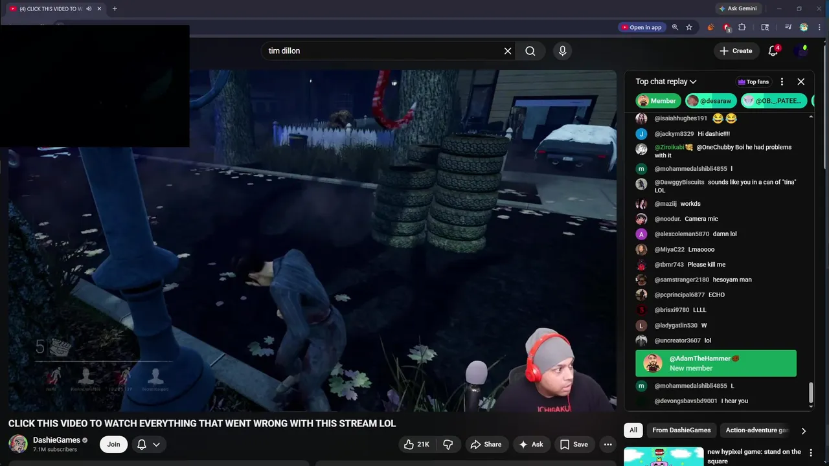Open the Chrome three-dot menu
This screenshot has width=829, height=466.
[819, 27]
